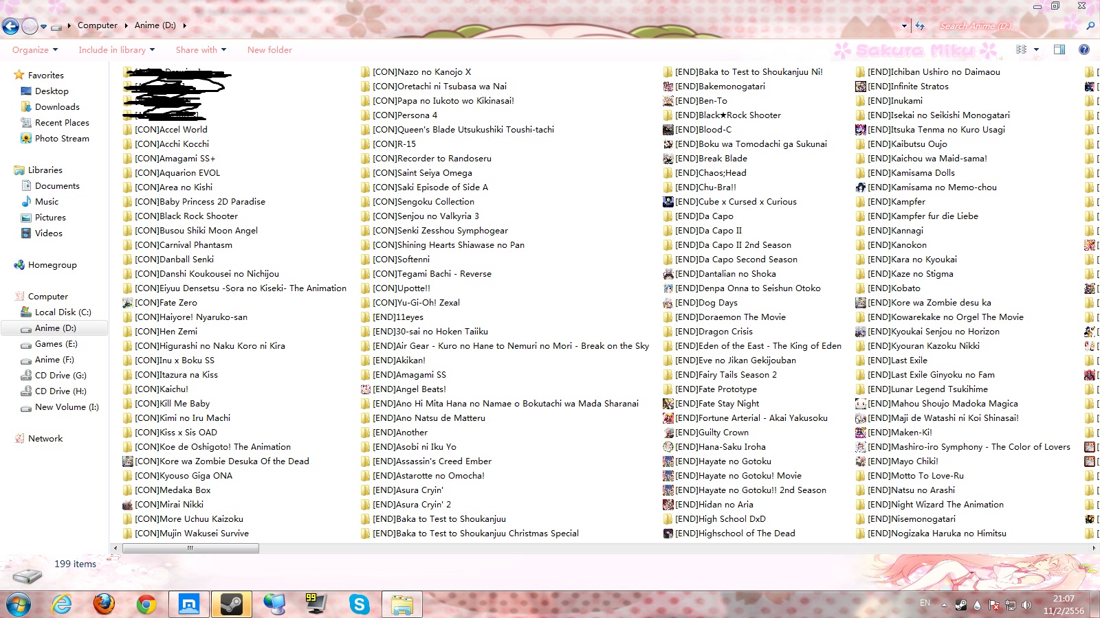Expand the arrow after Anime (D:) breadcrumb
This screenshot has height=618, width=1100.
coord(184,26)
